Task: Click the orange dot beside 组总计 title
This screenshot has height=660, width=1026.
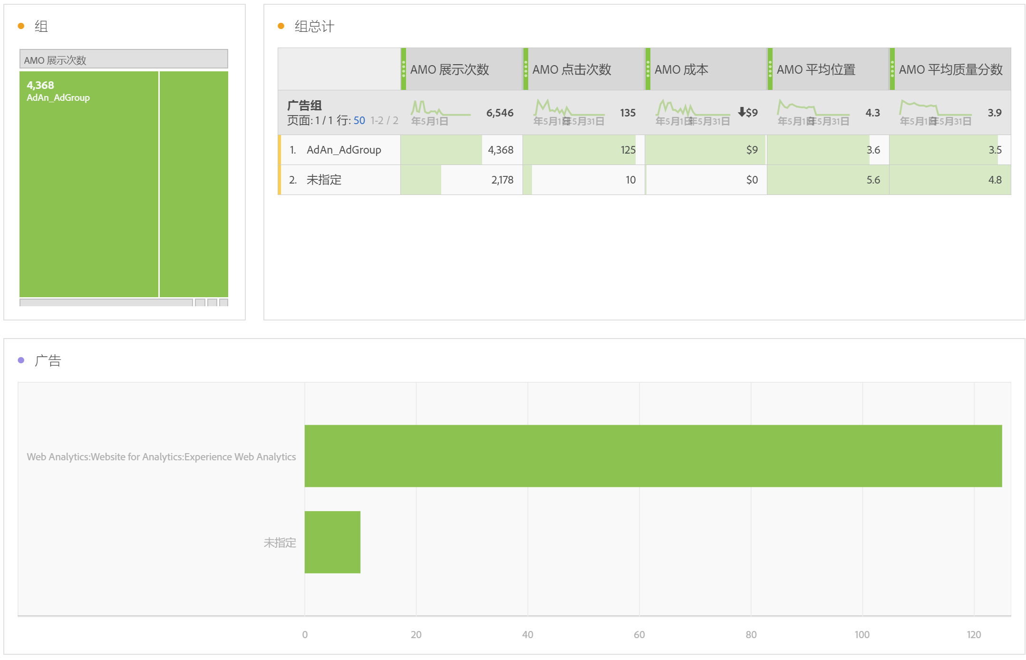Action: click(281, 26)
